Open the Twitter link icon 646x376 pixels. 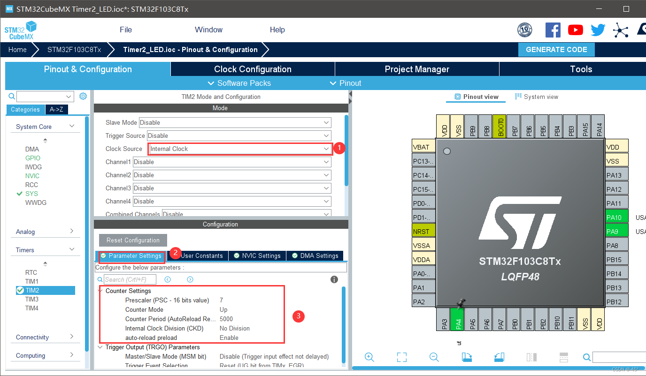point(598,30)
